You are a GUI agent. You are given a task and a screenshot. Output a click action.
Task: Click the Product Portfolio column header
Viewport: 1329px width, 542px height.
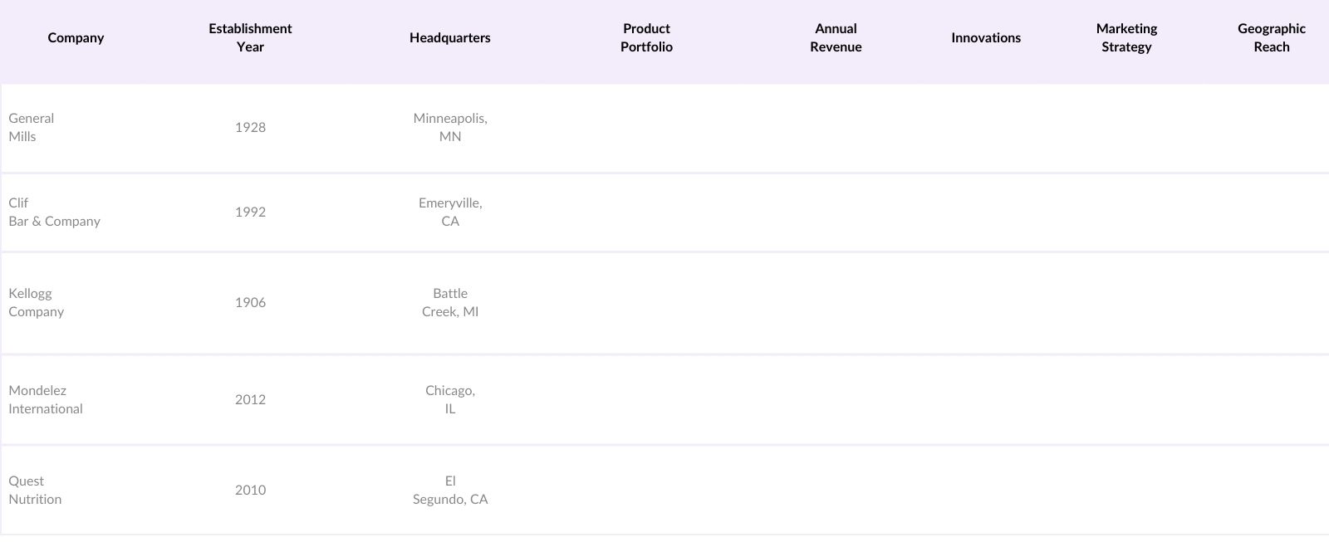[x=646, y=38]
